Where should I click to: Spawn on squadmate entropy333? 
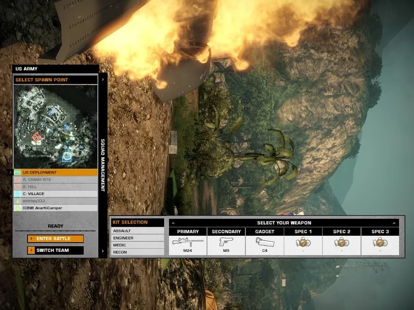click(55, 201)
